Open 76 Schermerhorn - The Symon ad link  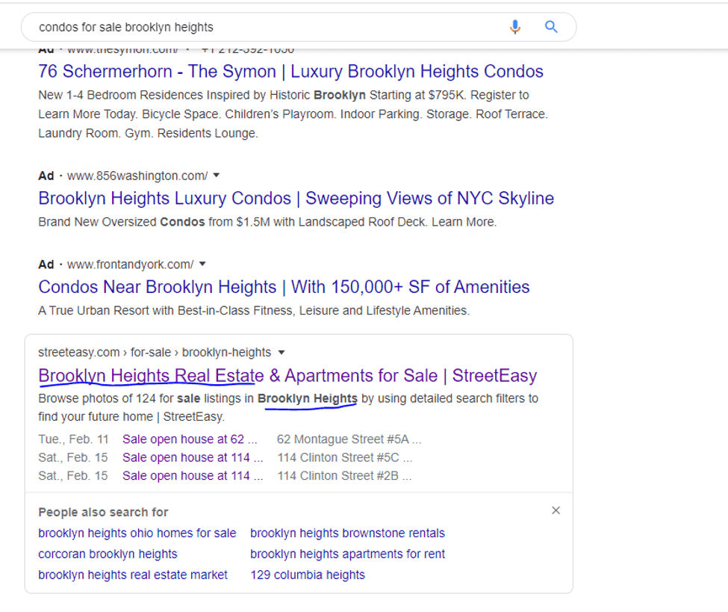(290, 72)
